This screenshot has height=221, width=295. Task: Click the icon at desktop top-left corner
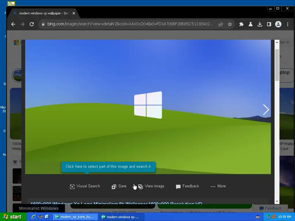click(x=11, y=3)
